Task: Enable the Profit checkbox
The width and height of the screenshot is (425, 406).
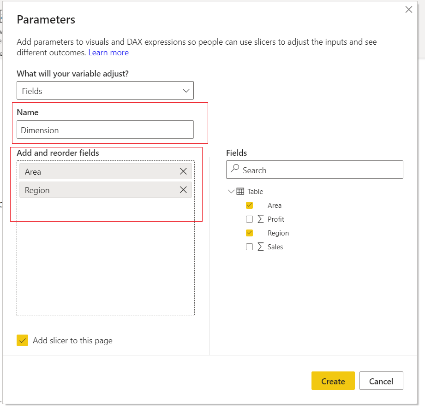Action: click(249, 219)
